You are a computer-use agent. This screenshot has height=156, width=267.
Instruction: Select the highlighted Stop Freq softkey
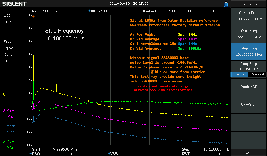pyautogui.click(x=249, y=51)
